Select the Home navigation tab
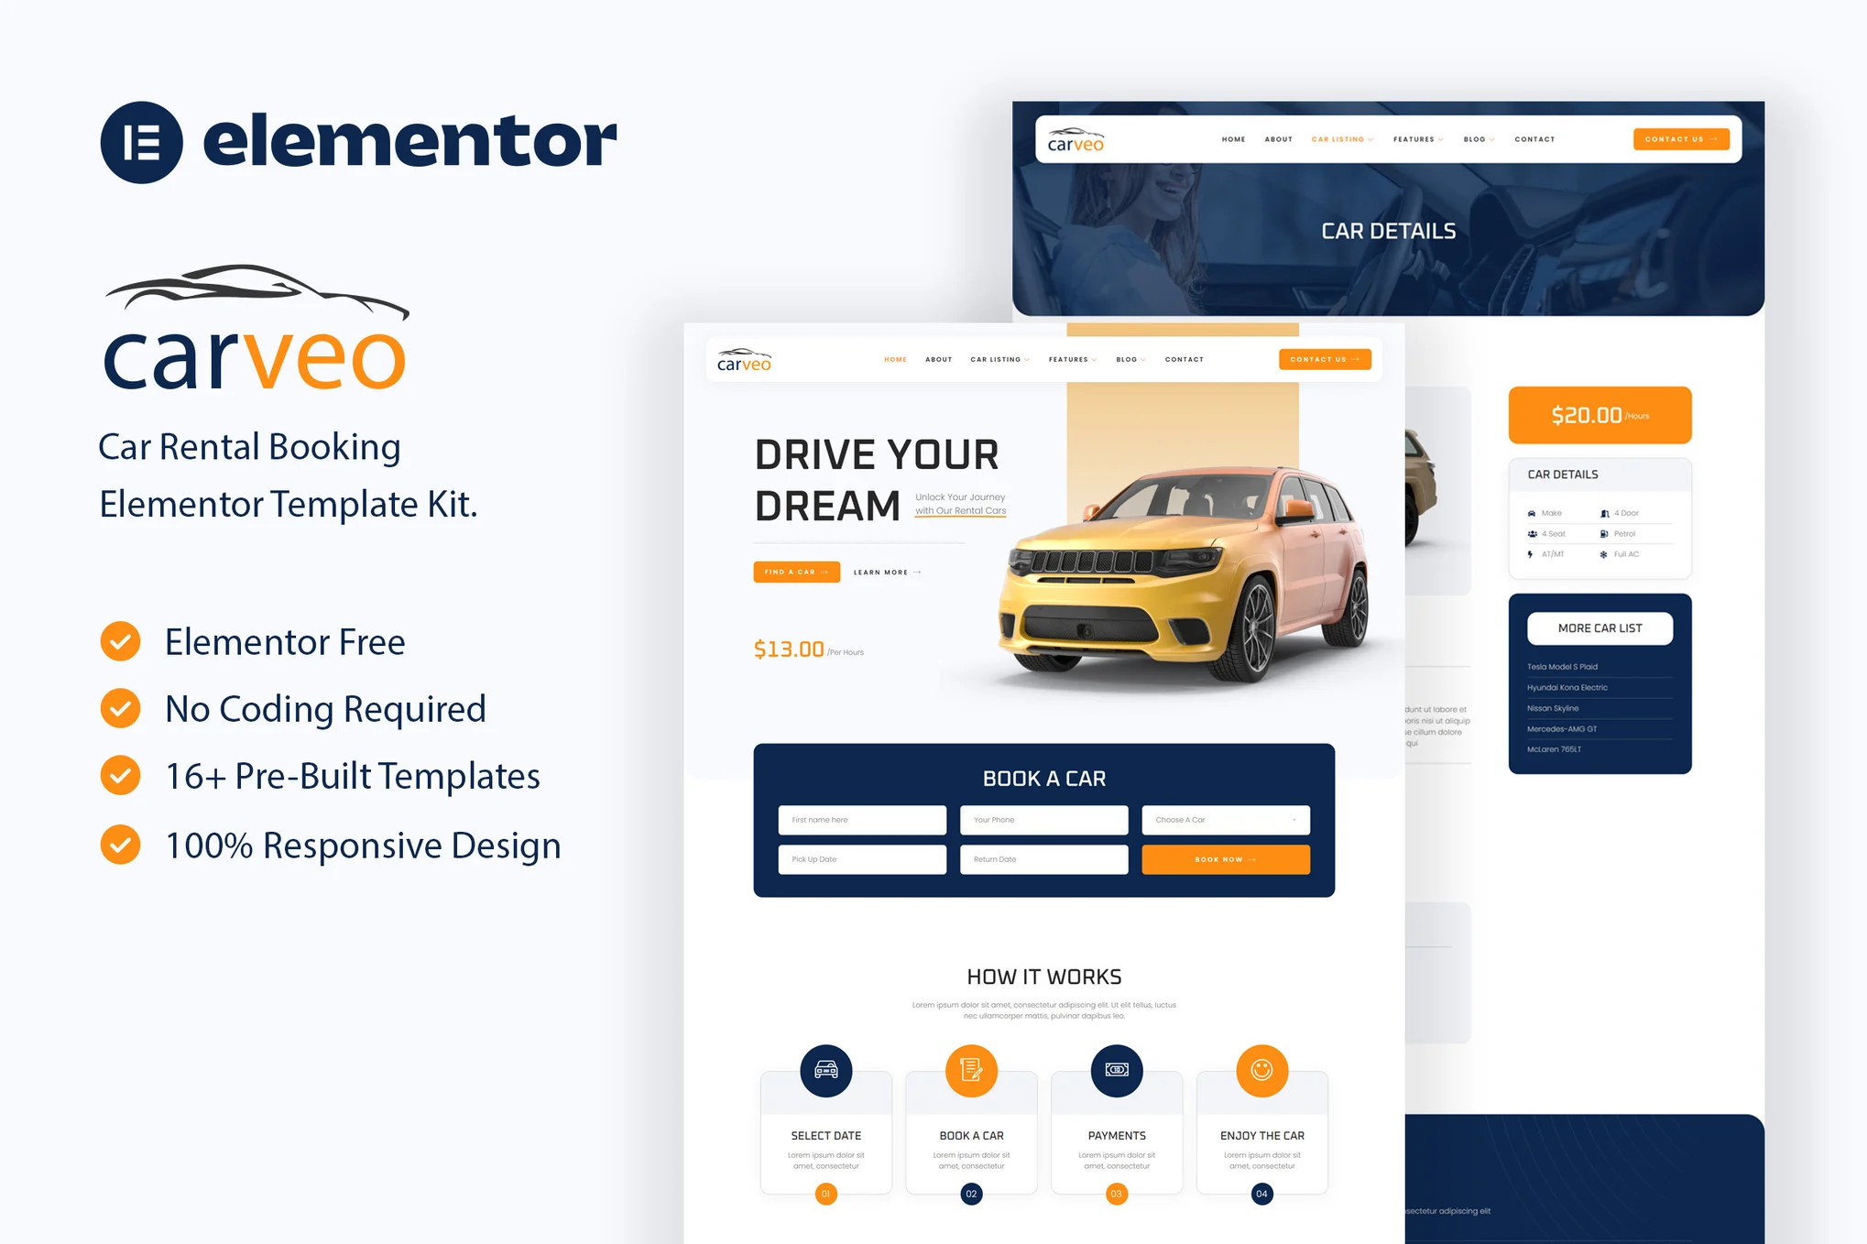Screen dimensions: 1867x1244 click(x=894, y=360)
